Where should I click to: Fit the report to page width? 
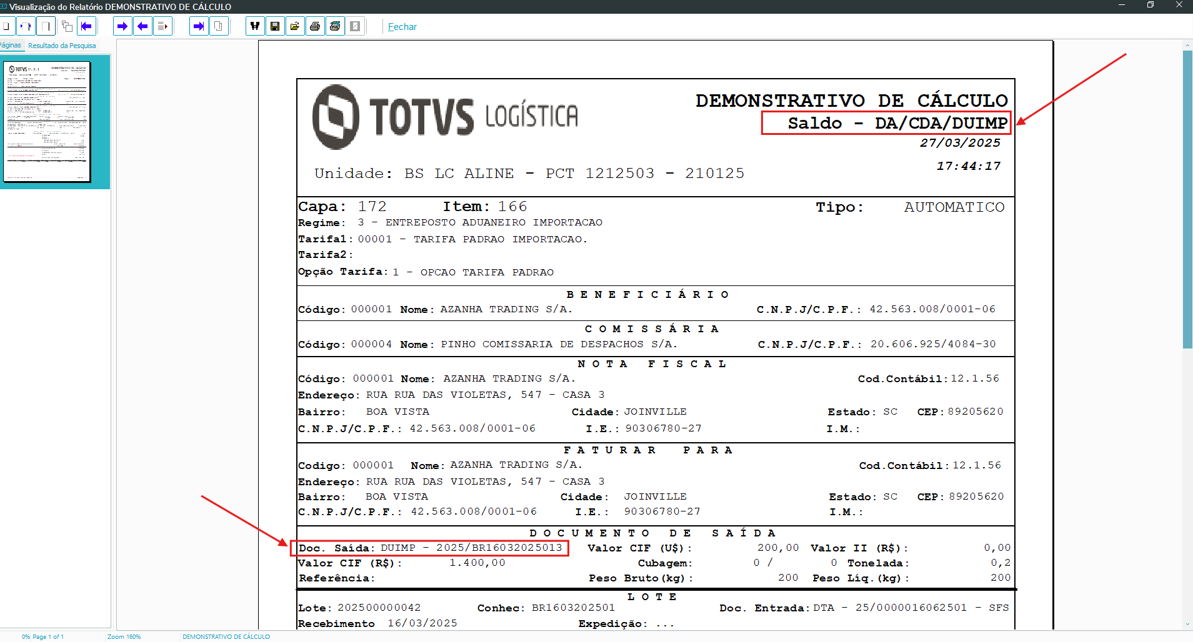pos(26,26)
